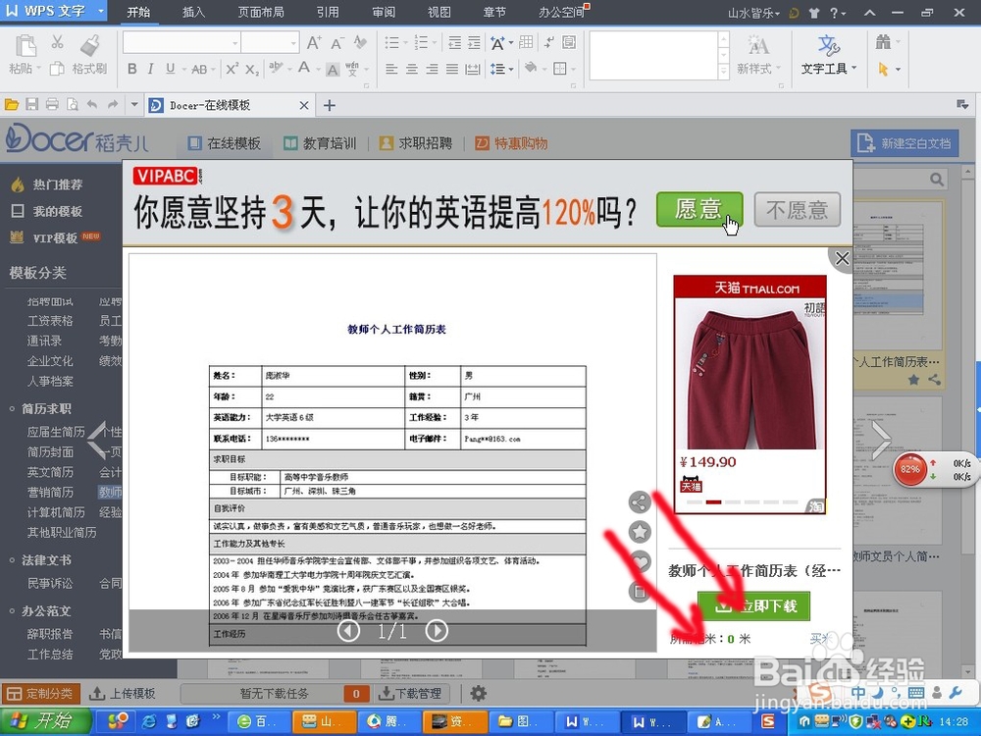Open the 在线模板 Docer tab
981x736 pixels.
(x=225, y=143)
